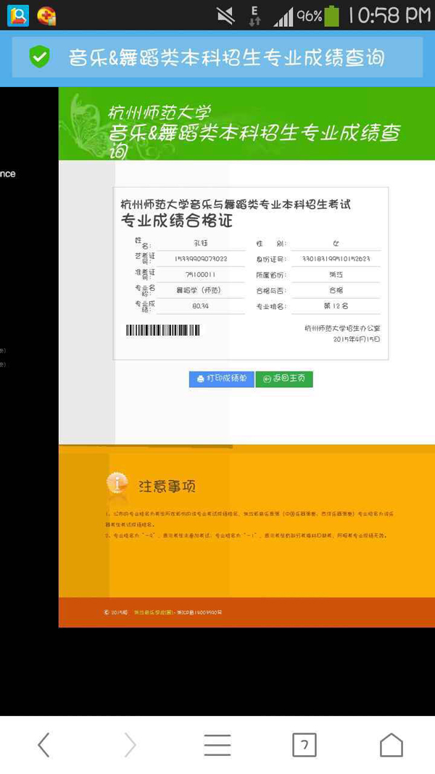Image resolution: width=435 pixels, height=774 pixels.
Task: Tap the green shield security icon
Action: pyautogui.click(x=39, y=57)
